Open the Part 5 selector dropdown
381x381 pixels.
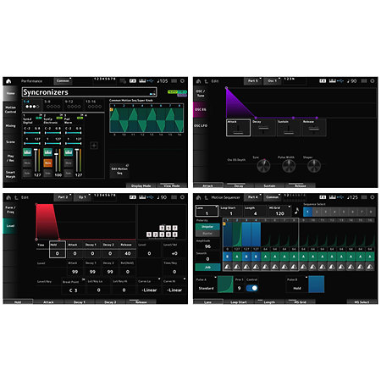[x=253, y=81]
